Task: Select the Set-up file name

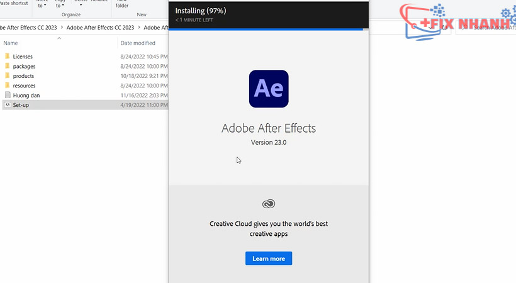Action: point(21,105)
